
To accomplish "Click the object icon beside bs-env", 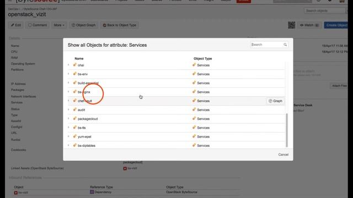I will pyautogui.click(x=75, y=74).
